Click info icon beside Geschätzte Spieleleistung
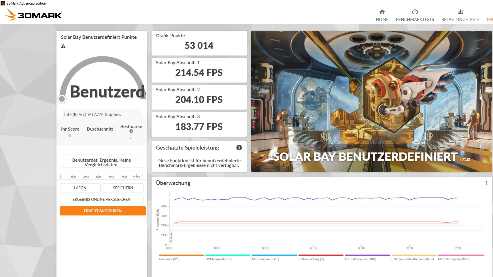 click(x=239, y=148)
